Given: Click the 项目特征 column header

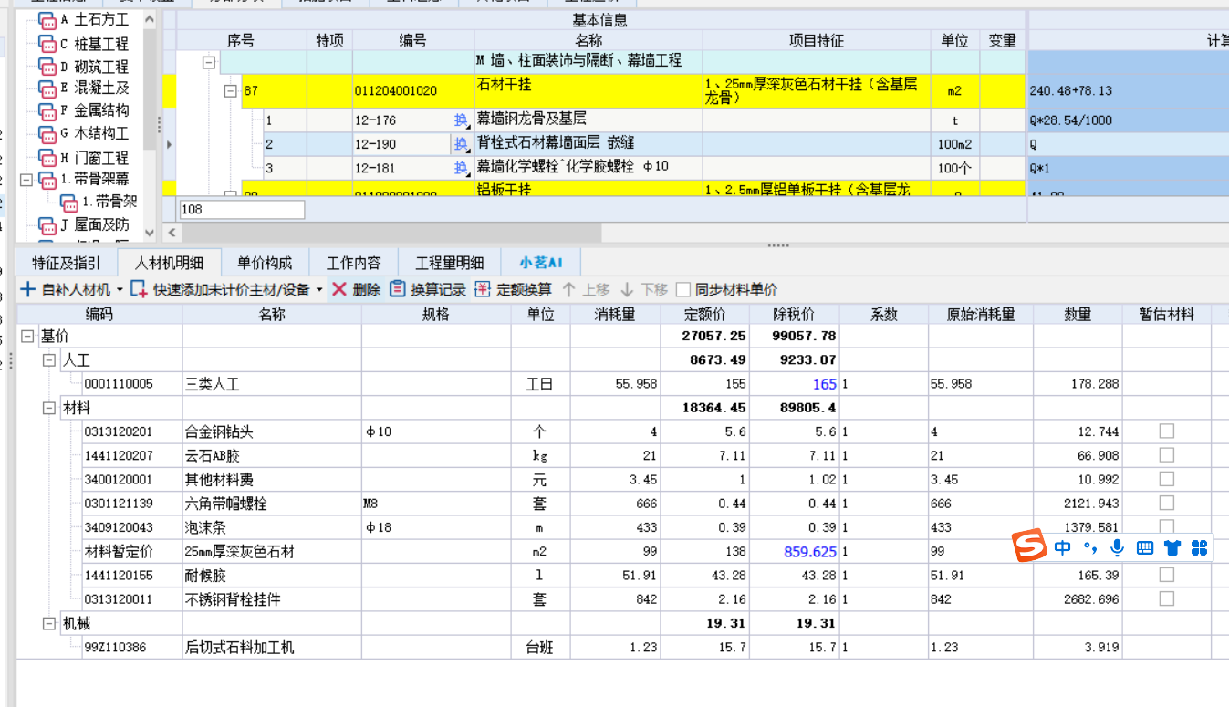Looking at the screenshot, I should point(817,40).
